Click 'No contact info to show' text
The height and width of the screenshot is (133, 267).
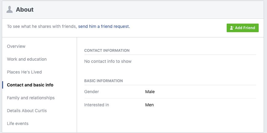coord(108,61)
